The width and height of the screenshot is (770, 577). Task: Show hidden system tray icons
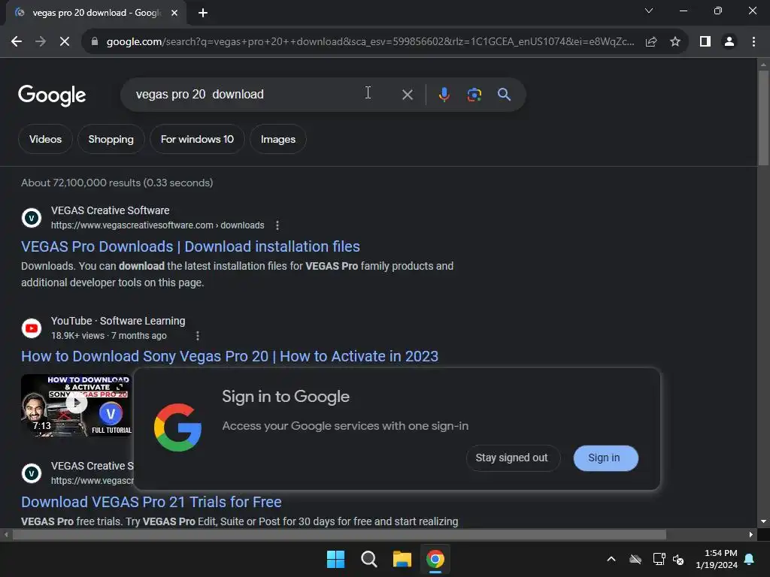(x=611, y=559)
